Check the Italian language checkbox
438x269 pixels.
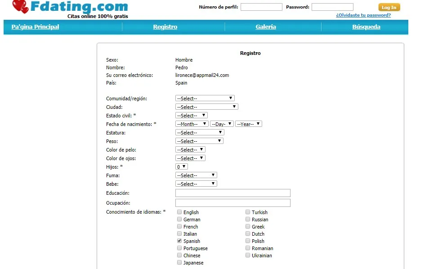(179, 233)
